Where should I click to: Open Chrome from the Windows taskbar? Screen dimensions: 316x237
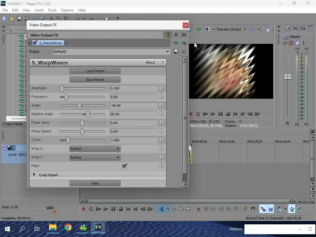tap(68, 227)
